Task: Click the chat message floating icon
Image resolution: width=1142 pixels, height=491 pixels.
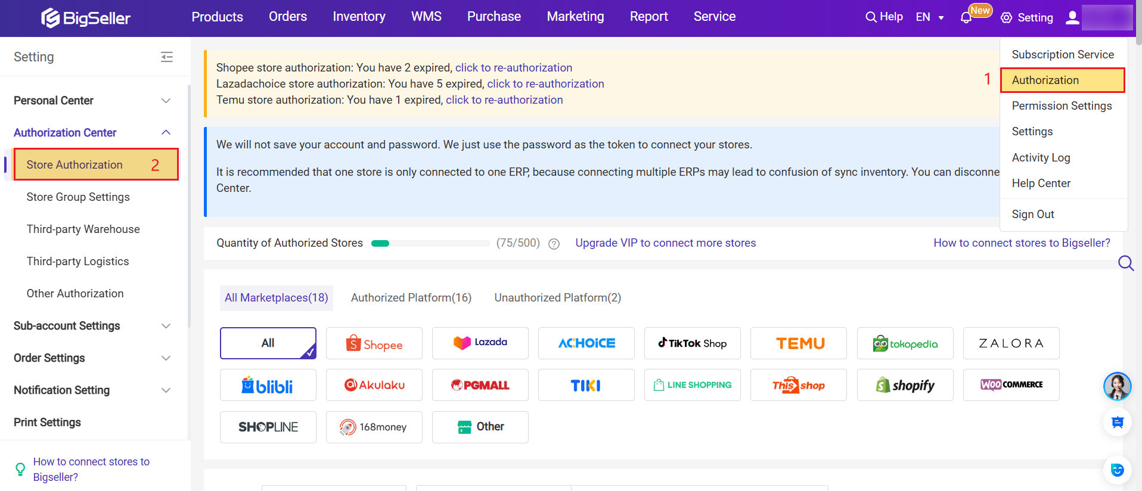Action: 1117,422
